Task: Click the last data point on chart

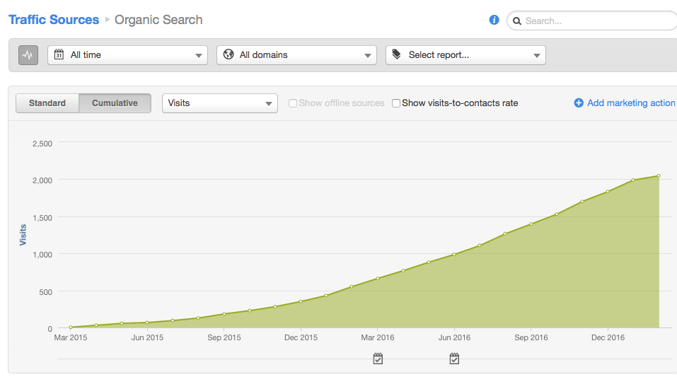Action: coord(659,175)
